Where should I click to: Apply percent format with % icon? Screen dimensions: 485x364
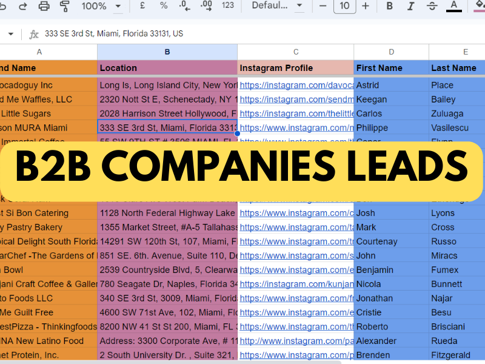(x=164, y=6)
